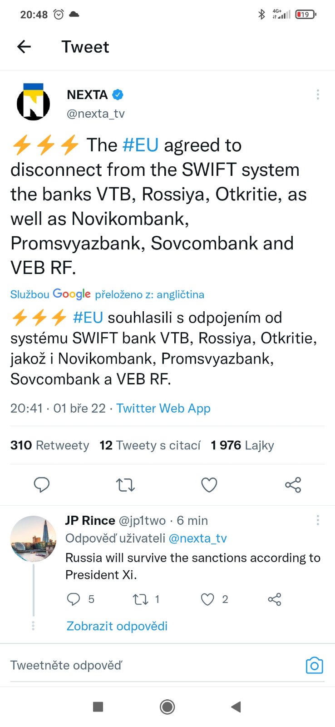Like the NEXTA tweet
The image size is (335, 727).
pos(209,485)
